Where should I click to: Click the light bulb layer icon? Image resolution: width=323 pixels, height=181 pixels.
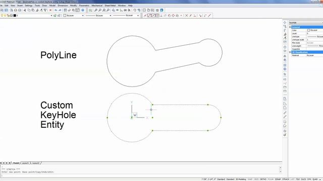tap(2, 16)
